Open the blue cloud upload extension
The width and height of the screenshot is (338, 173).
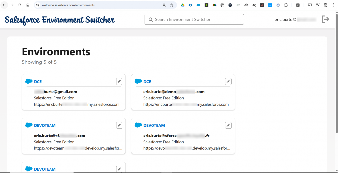[x=190, y=5]
